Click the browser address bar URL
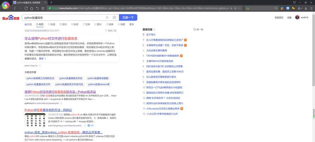315x142 pixels. point(140,8)
